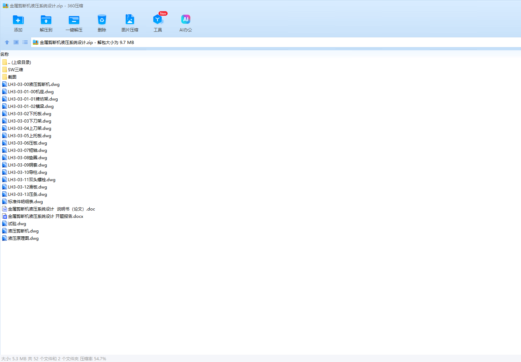
Task: Open the AI办公 icon
Action: [x=186, y=20]
